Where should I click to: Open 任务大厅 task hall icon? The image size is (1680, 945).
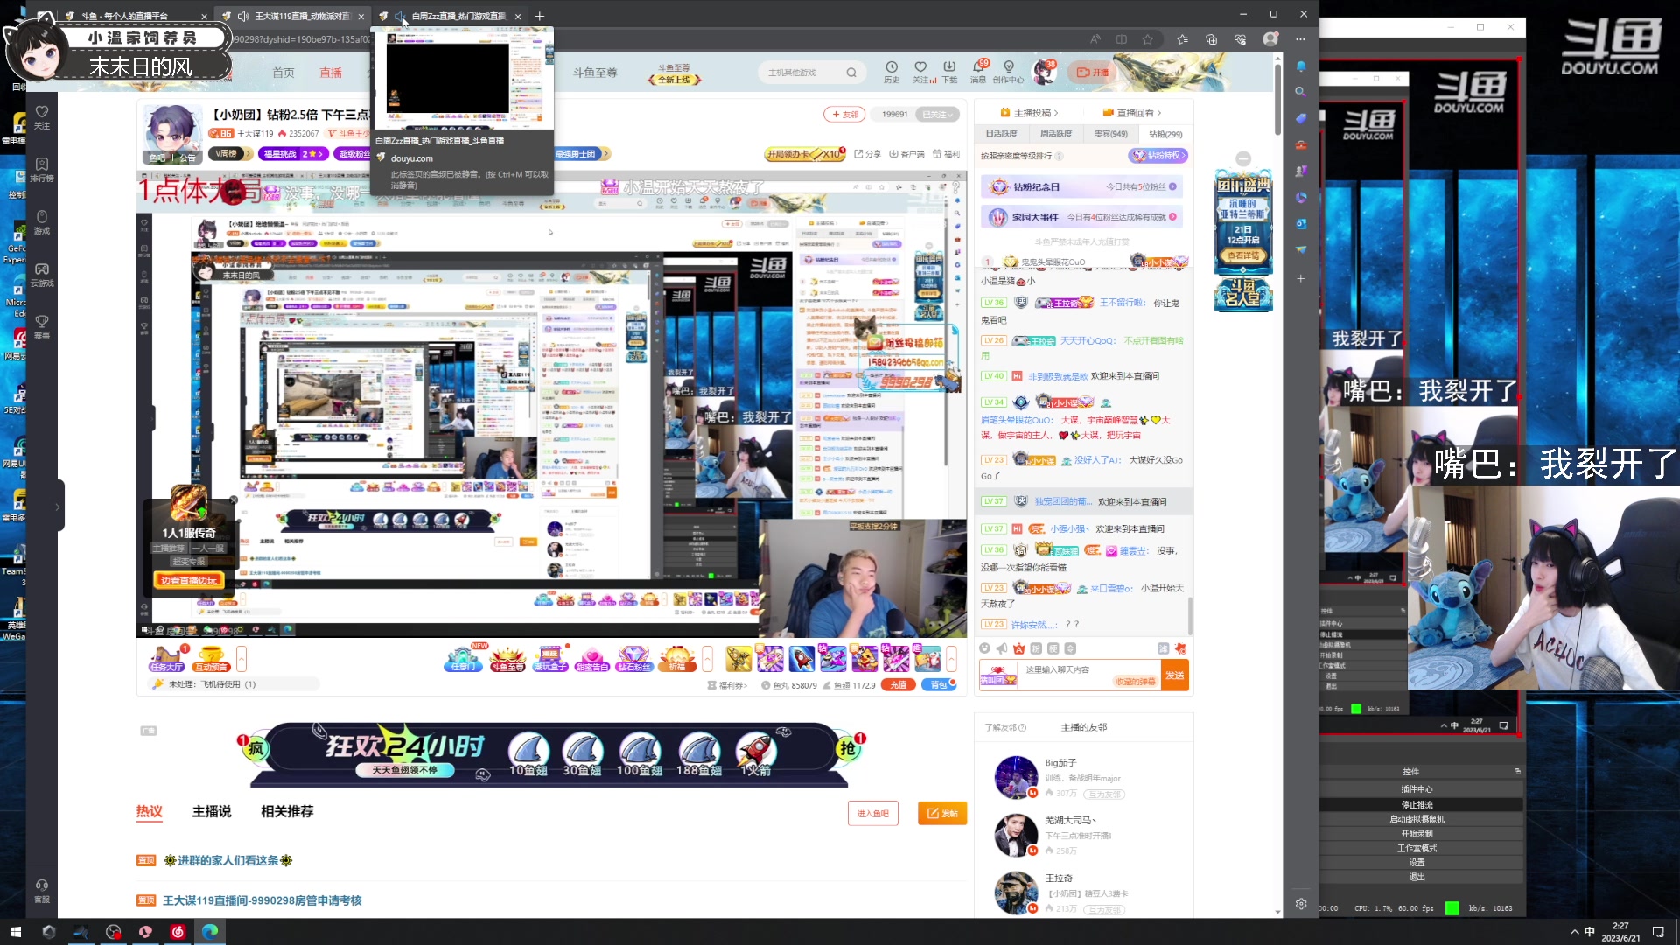pos(166,658)
